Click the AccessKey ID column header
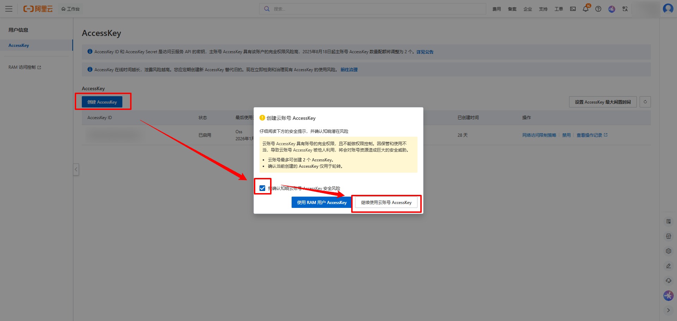Image resolution: width=677 pixels, height=321 pixels. (x=99, y=118)
